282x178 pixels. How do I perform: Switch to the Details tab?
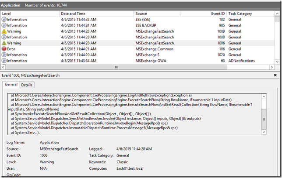tap(27, 85)
